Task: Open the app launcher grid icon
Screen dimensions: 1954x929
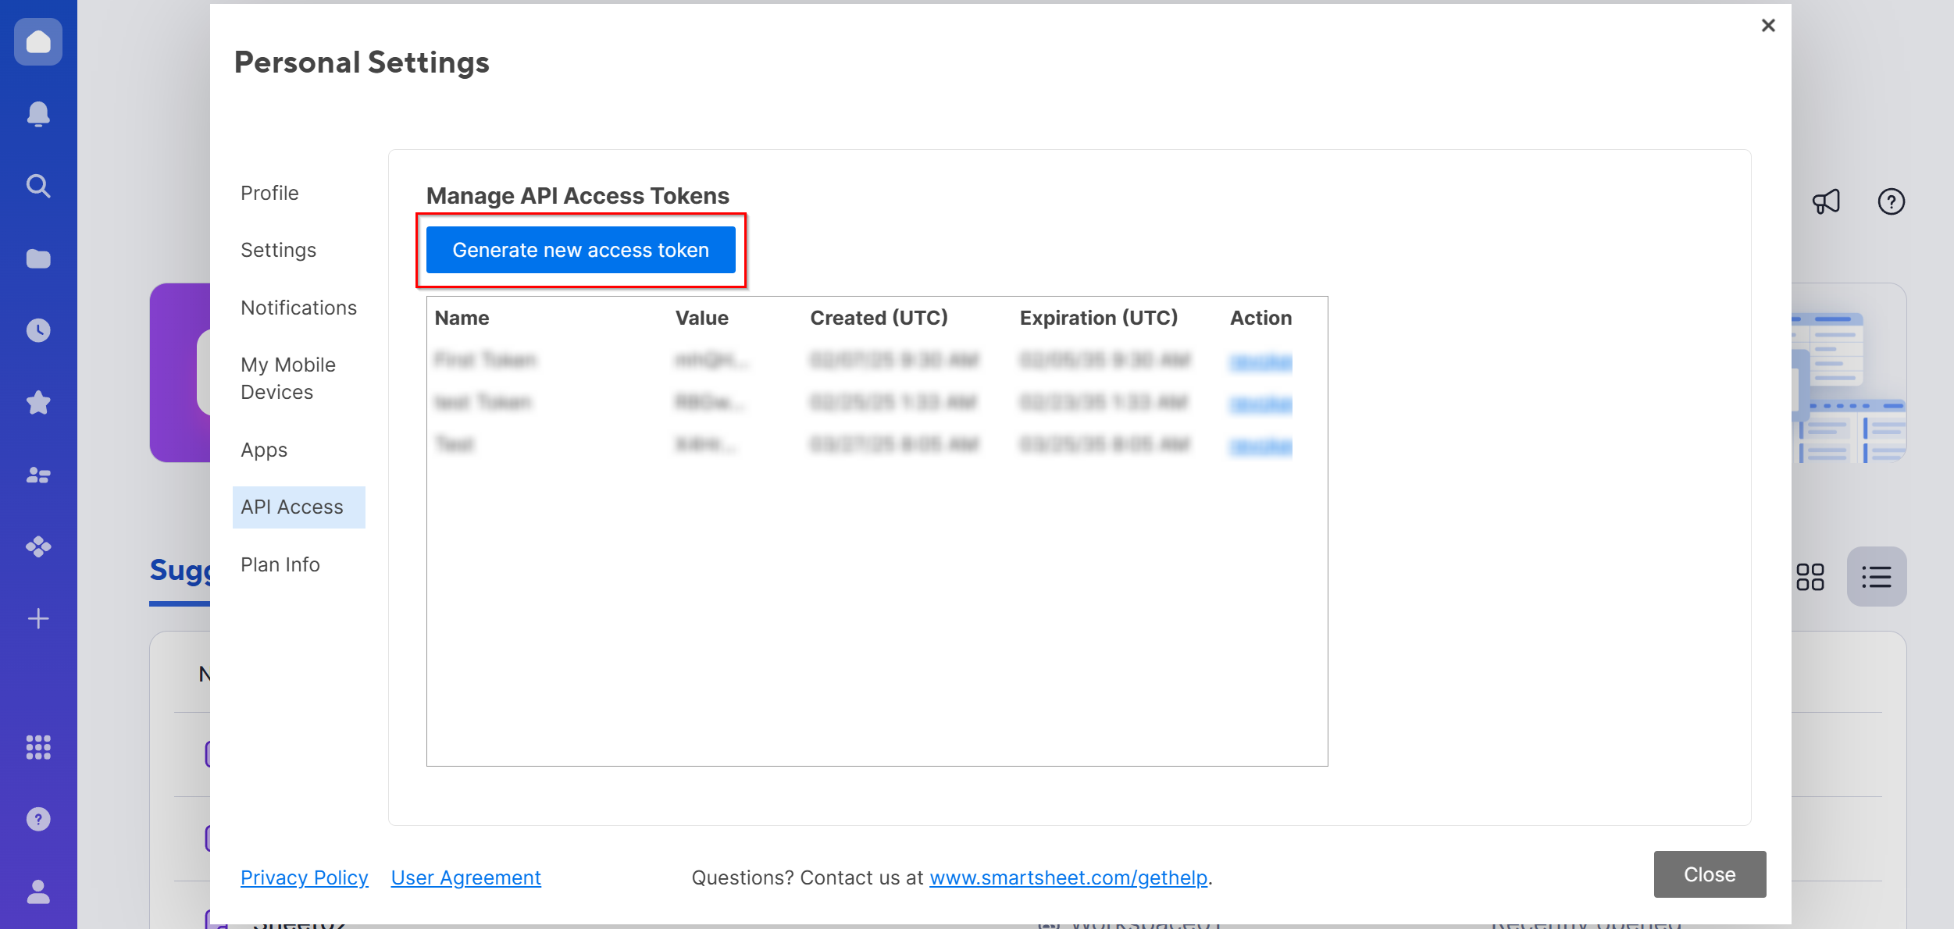Action: coord(37,748)
